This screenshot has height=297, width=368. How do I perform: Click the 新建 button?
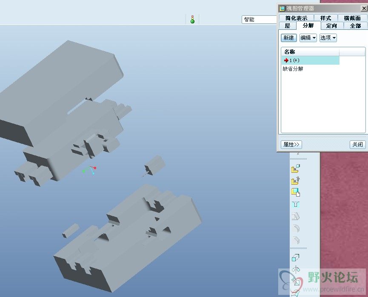289,38
